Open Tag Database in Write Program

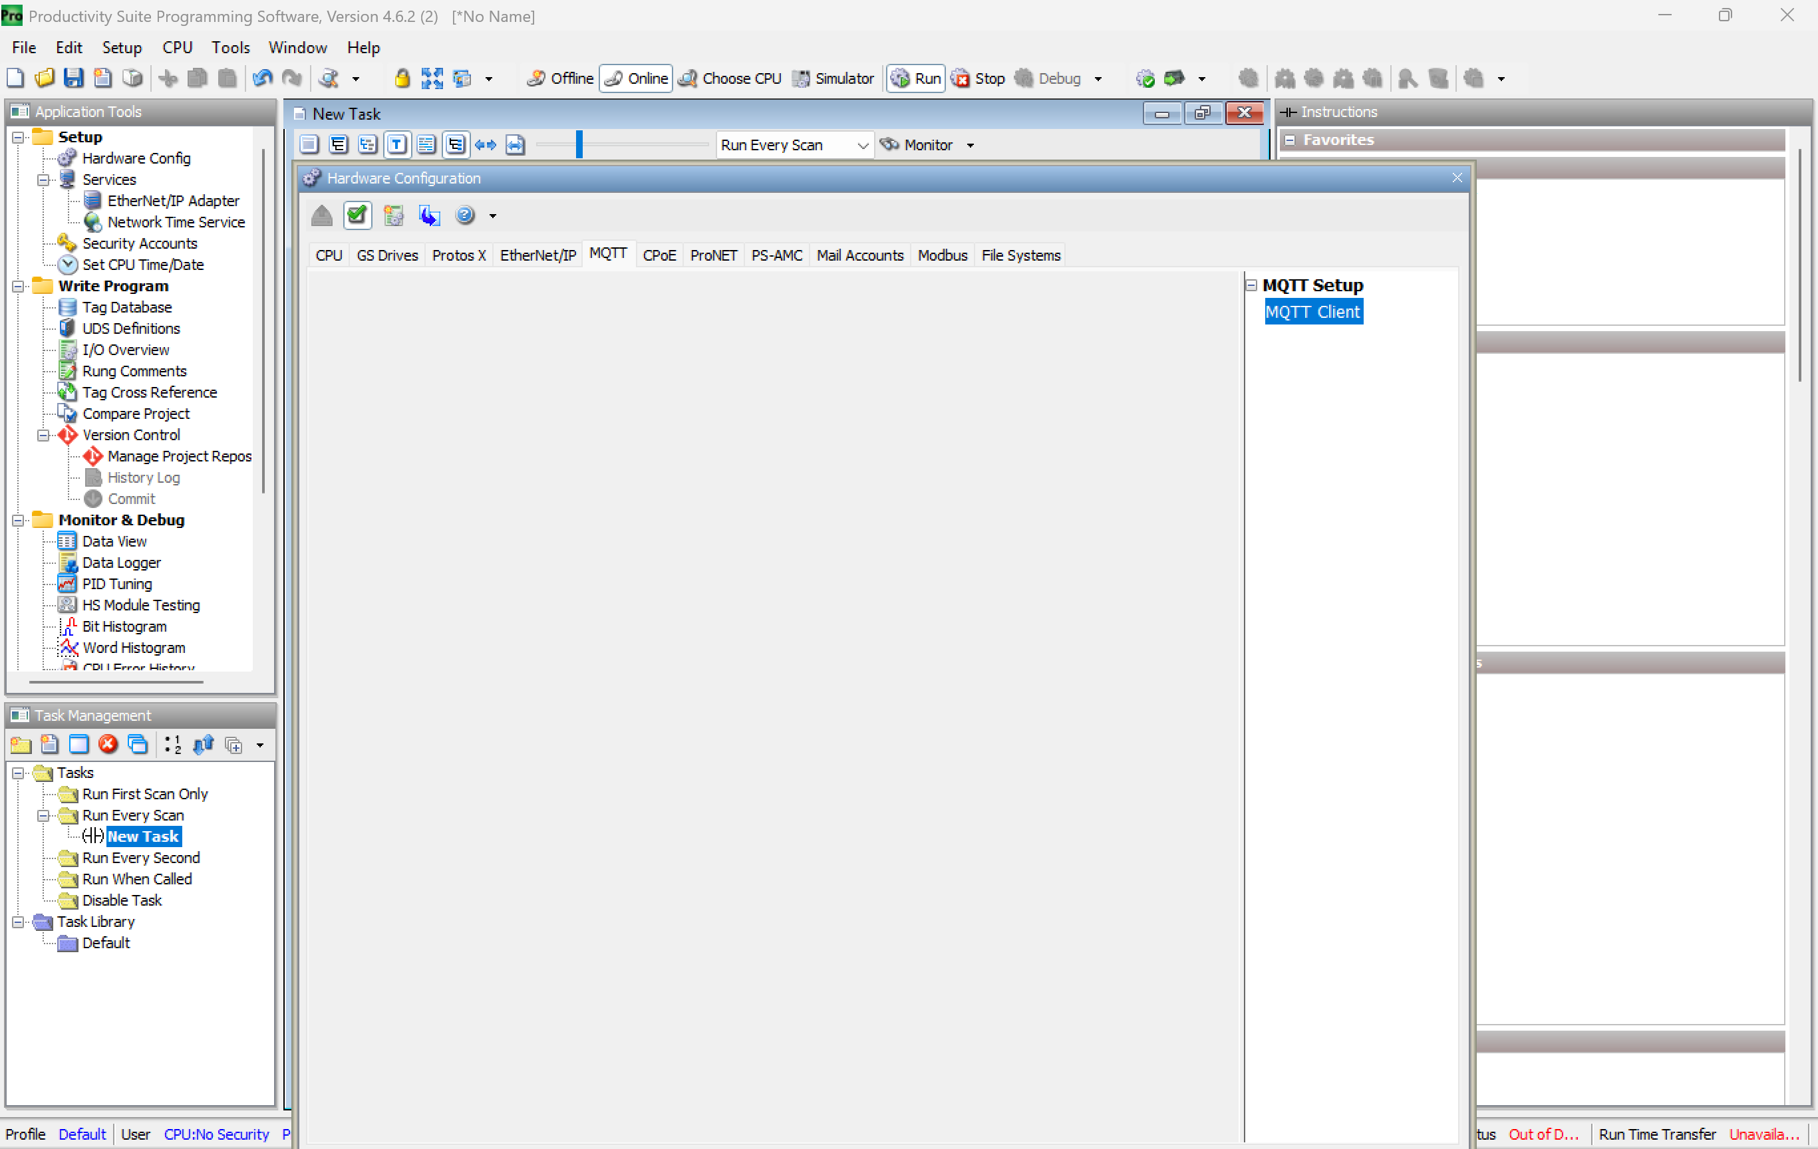point(127,307)
